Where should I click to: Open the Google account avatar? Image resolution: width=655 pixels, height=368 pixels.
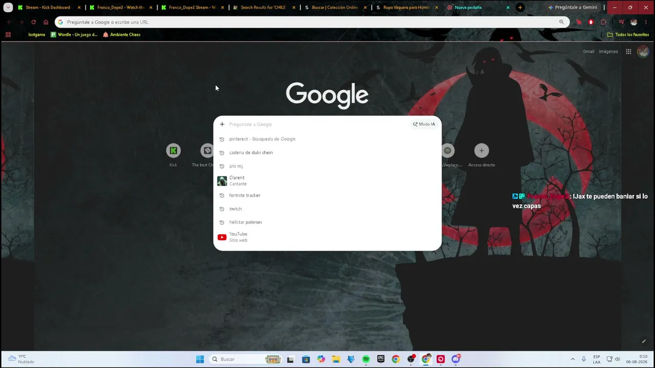coord(643,52)
